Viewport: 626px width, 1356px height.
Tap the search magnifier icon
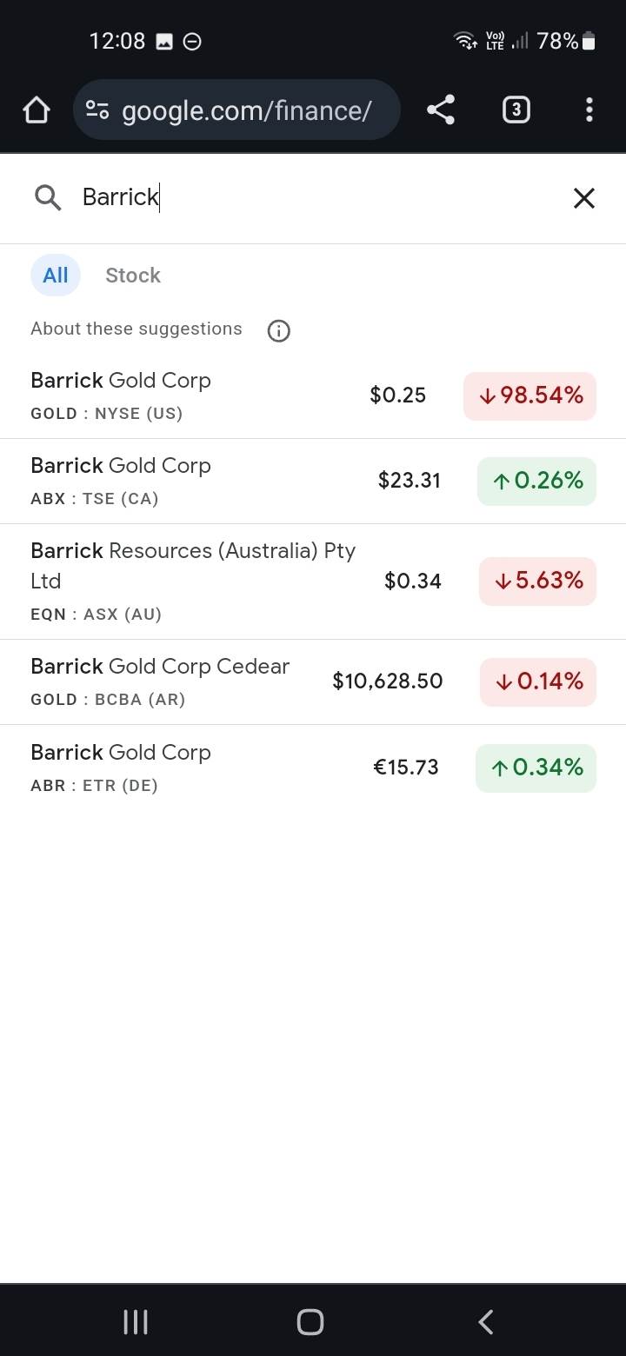[48, 198]
